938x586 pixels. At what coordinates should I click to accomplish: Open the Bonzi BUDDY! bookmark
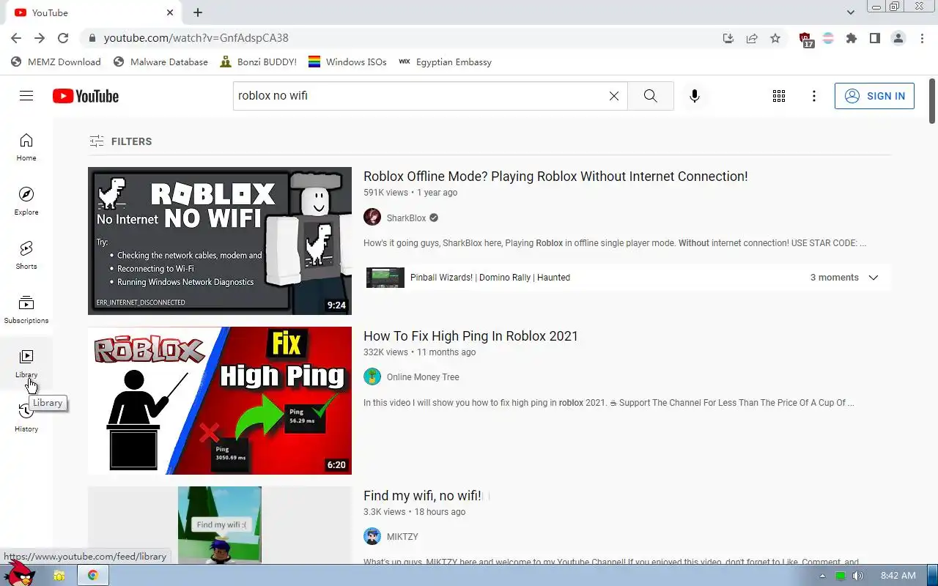pos(259,62)
